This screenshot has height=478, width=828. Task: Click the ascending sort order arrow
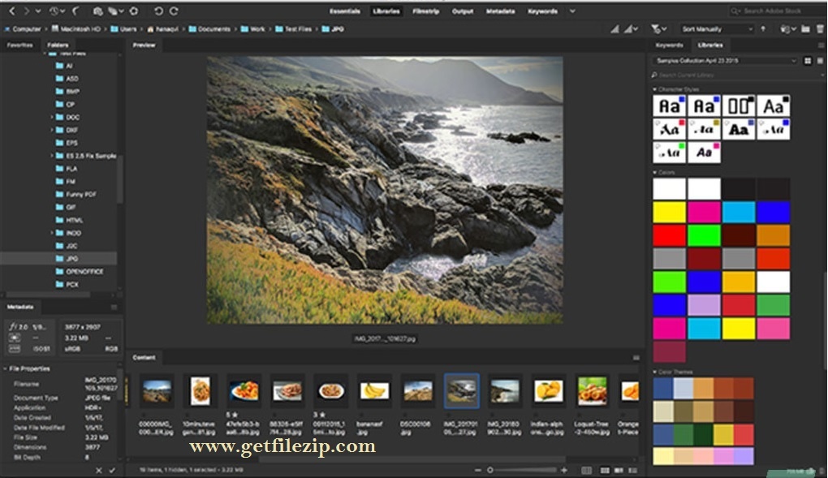[762, 29]
